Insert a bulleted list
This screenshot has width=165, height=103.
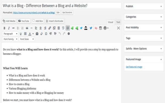click(x=18, y=28)
